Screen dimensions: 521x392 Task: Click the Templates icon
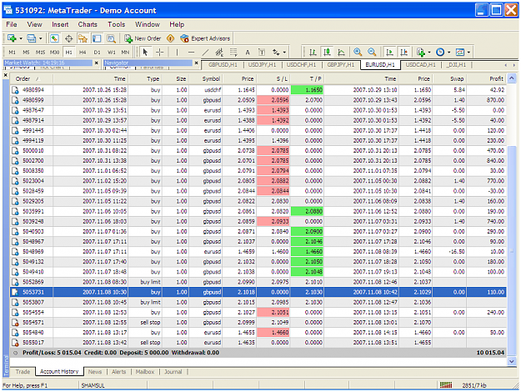click(x=460, y=53)
